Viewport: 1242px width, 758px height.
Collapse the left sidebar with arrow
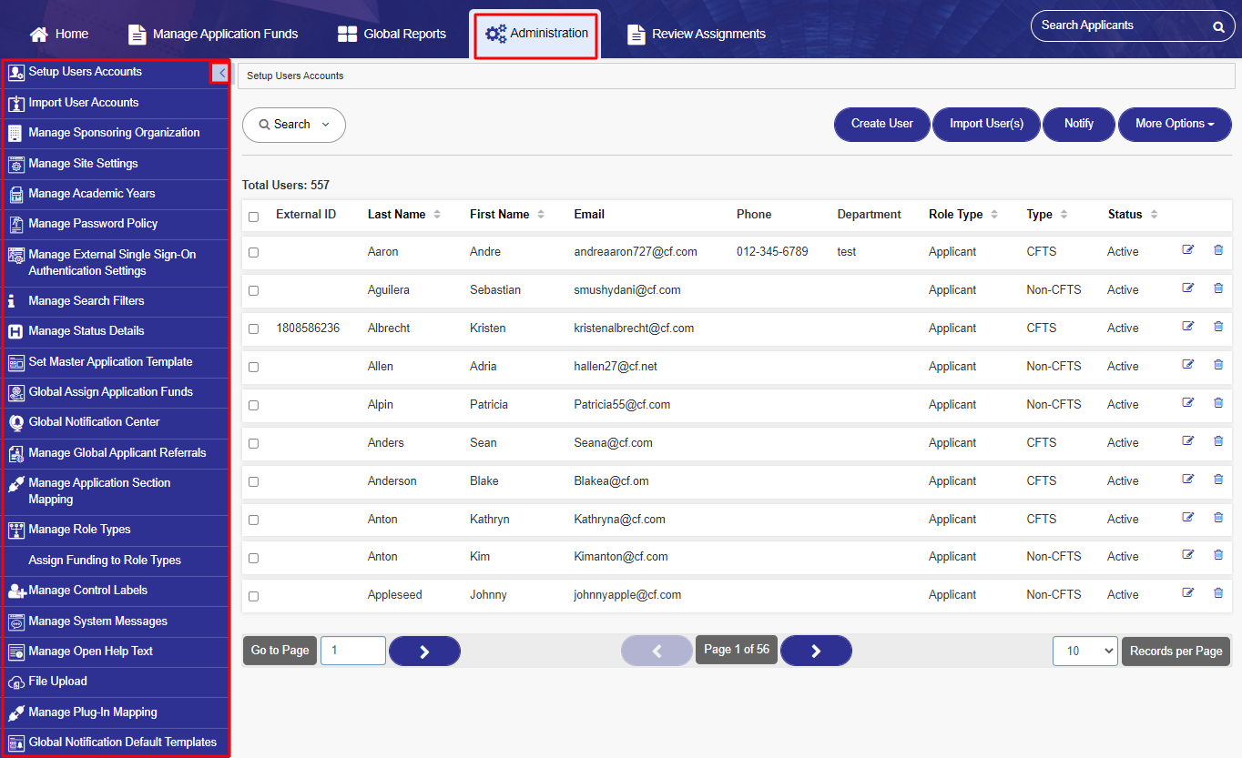(219, 73)
